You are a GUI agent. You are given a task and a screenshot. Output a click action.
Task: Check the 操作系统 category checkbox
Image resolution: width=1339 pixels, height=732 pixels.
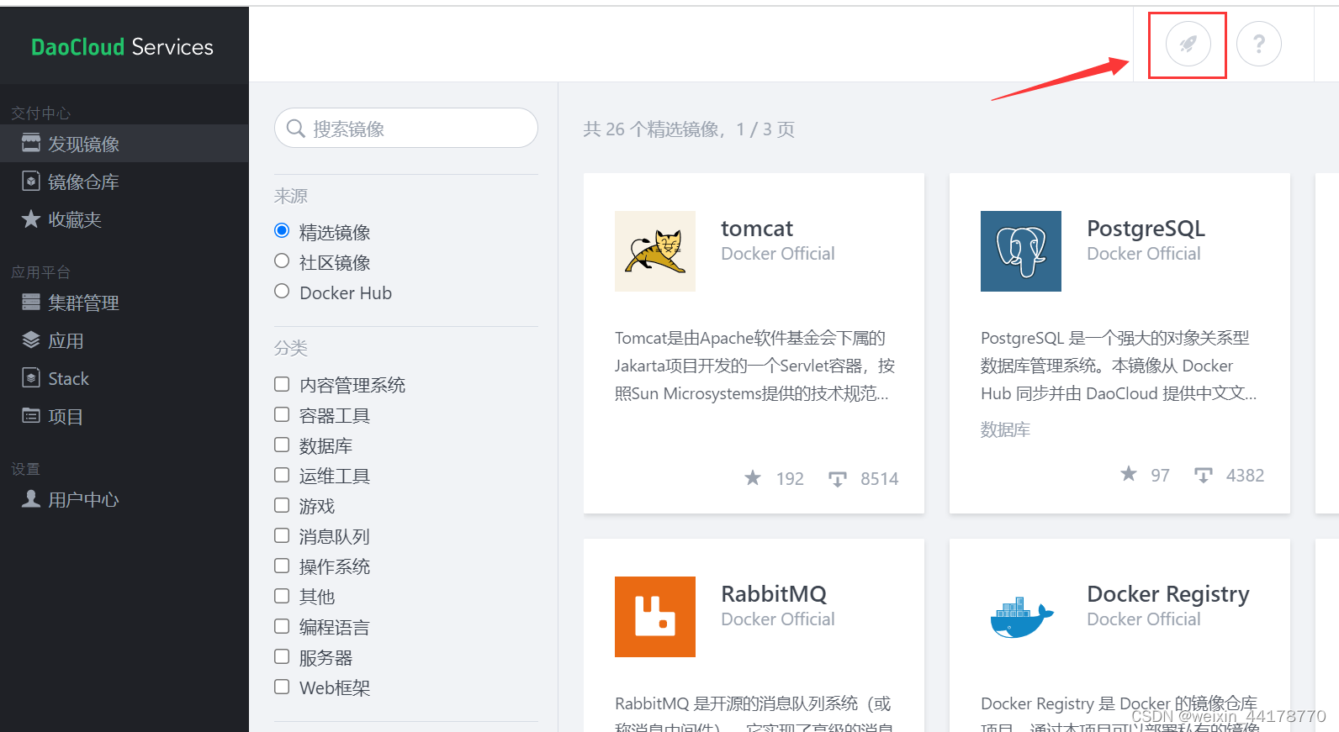[282, 566]
